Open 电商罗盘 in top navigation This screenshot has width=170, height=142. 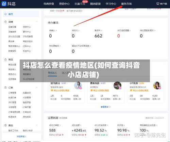click(x=49, y=4)
